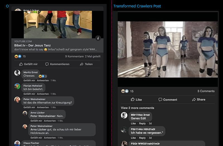
Task: Click the Comment button in the transformed post
Action: [x=168, y=99]
